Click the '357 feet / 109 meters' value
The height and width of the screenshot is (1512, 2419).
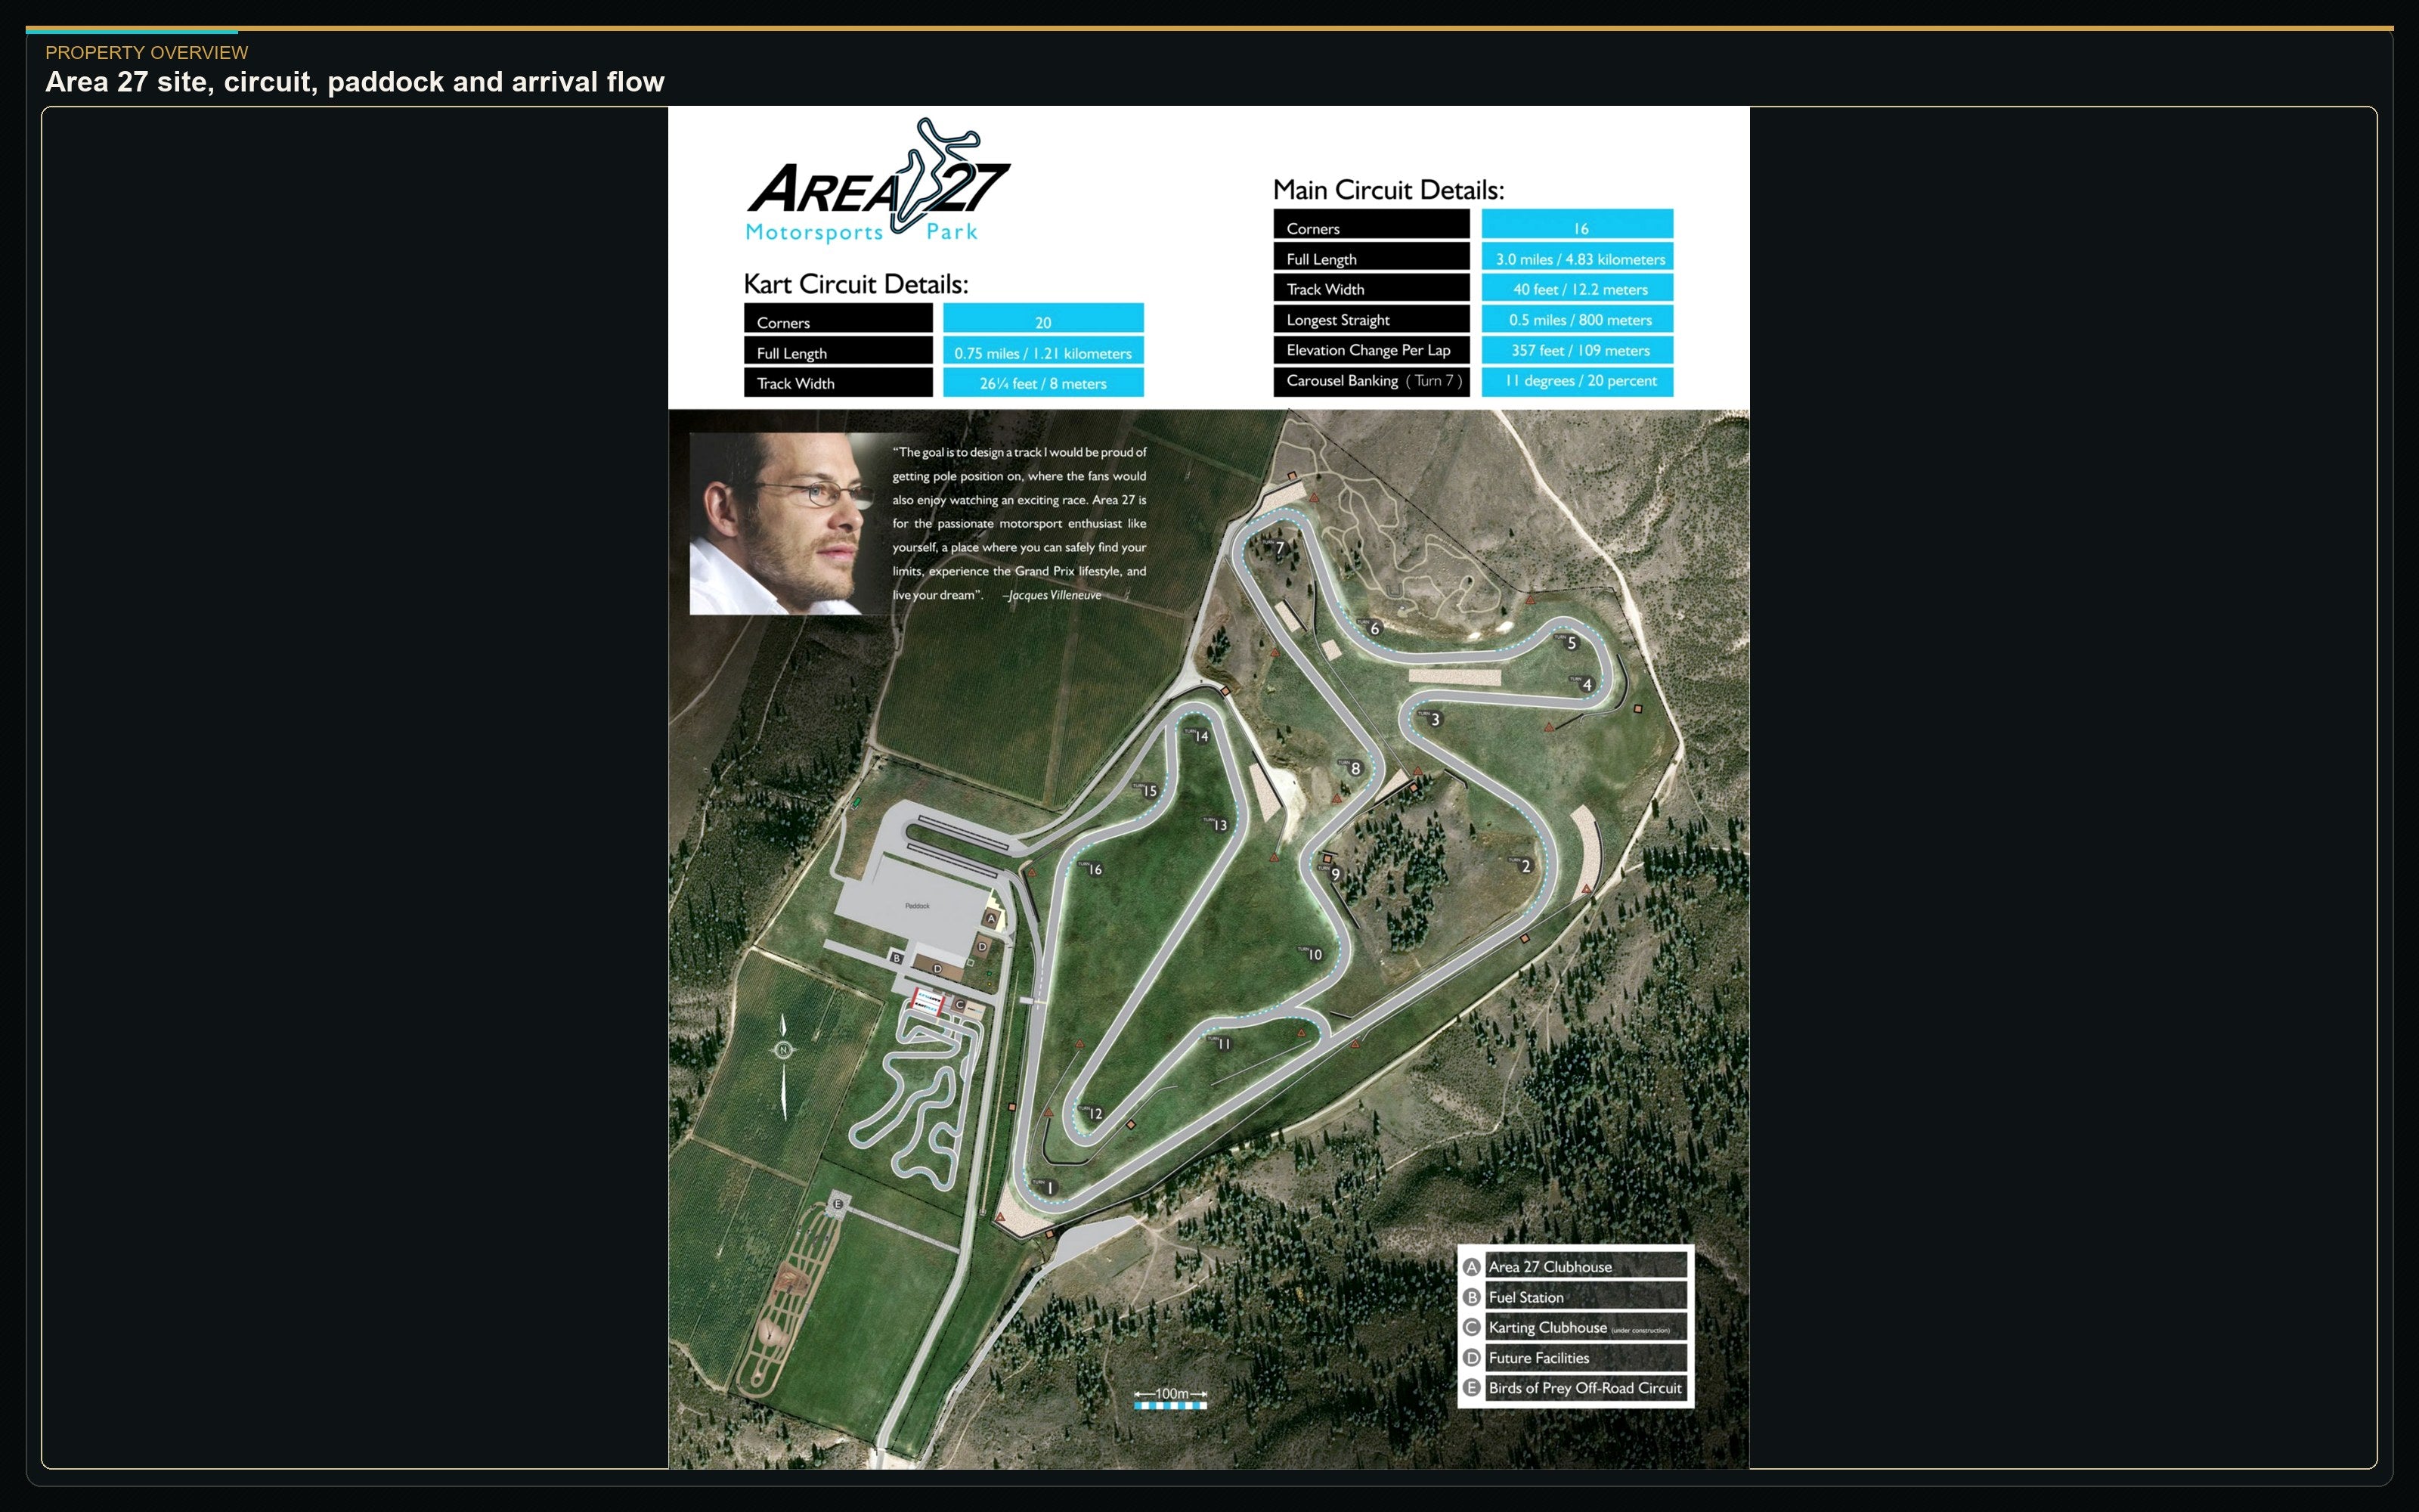tap(1581, 350)
